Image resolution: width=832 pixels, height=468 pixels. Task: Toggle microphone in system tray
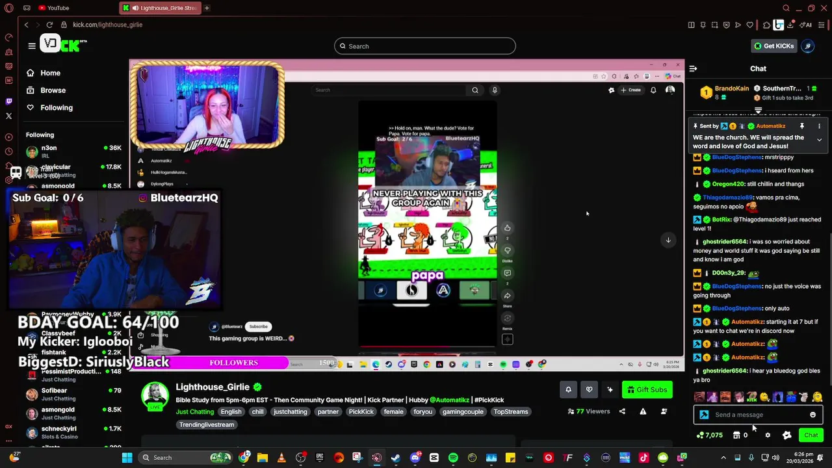[751, 458]
